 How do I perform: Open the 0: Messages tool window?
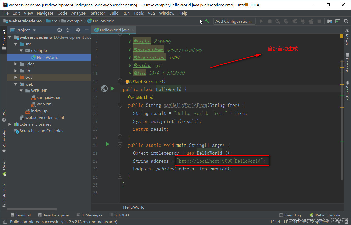pos(89,215)
